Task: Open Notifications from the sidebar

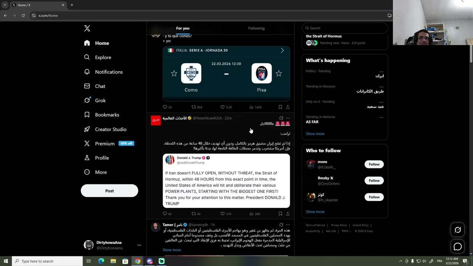Action: tap(103, 72)
